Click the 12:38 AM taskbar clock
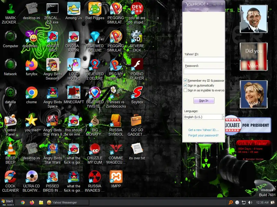The width and height of the screenshot is (277, 207). coord(262,202)
